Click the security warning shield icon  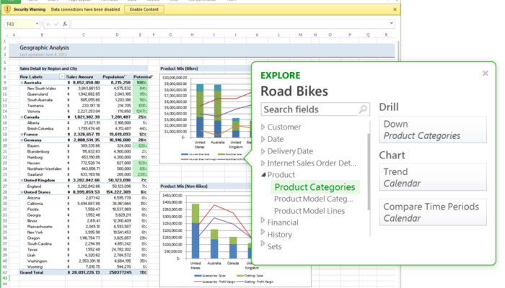8,9
